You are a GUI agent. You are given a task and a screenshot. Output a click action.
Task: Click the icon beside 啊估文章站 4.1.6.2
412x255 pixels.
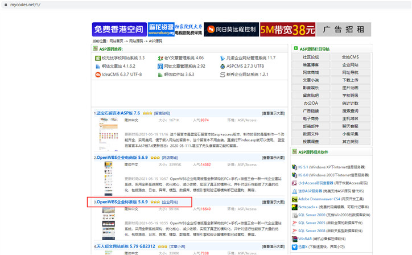click(98, 66)
